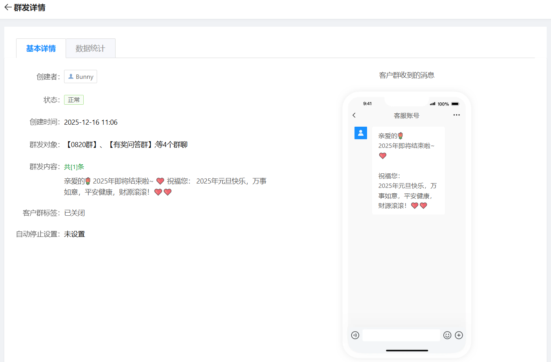Viewport: 551px width, 362px height.
Task: Select the 基本详情 tab
Action: point(41,48)
